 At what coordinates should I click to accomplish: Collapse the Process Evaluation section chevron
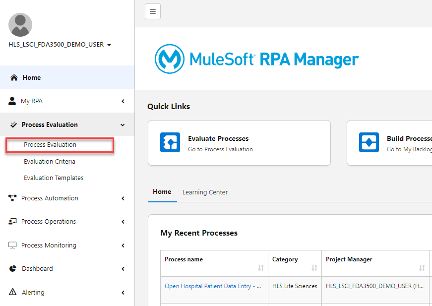(x=123, y=125)
